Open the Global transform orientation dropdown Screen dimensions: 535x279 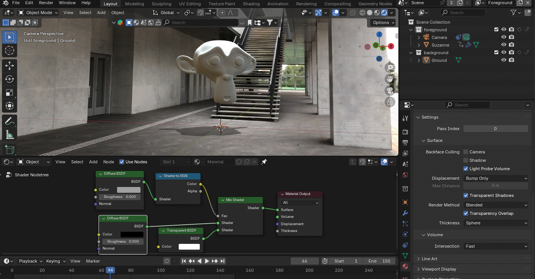tap(165, 13)
